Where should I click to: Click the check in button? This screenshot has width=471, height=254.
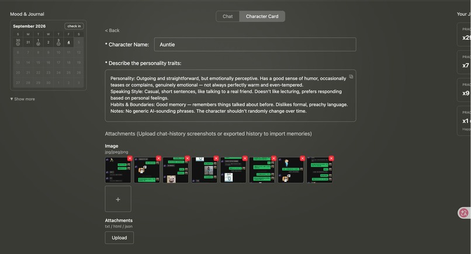(x=74, y=26)
